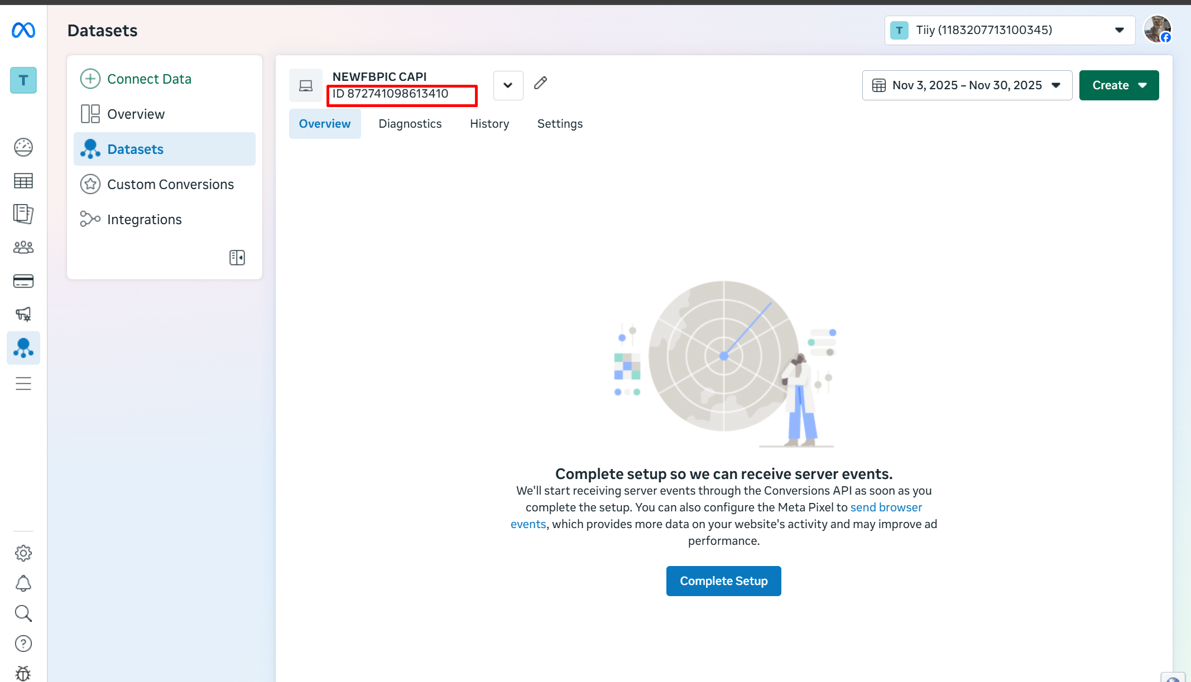Click the pencil edit dataset name icon
The width and height of the screenshot is (1191, 682).
pyautogui.click(x=540, y=83)
